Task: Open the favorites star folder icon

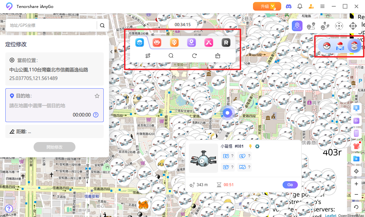Action: point(356,159)
